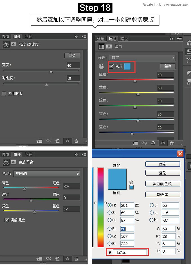Click reset icon in Black & White panel

tap(153, 143)
